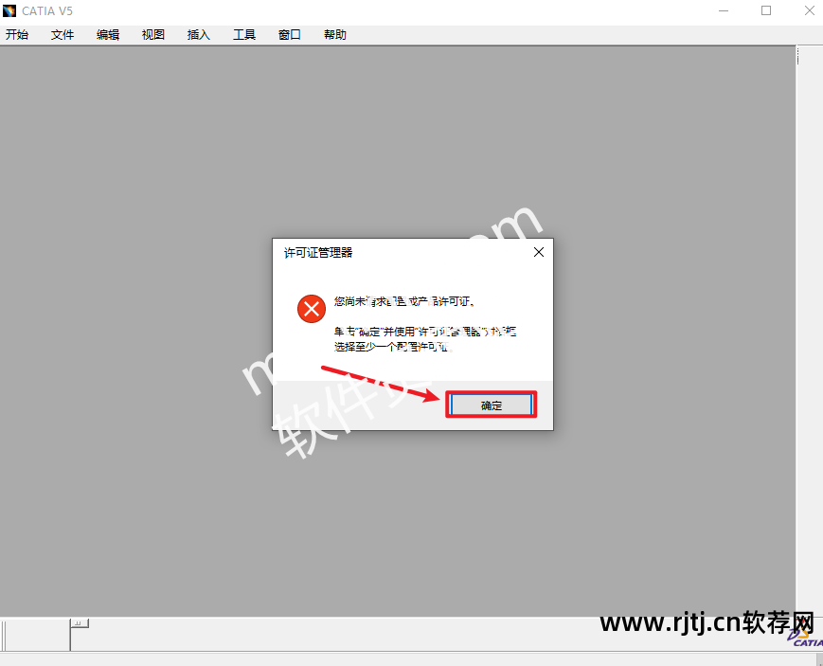
Task: Close the 许可证管理器 dialog
Action: [x=539, y=252]
